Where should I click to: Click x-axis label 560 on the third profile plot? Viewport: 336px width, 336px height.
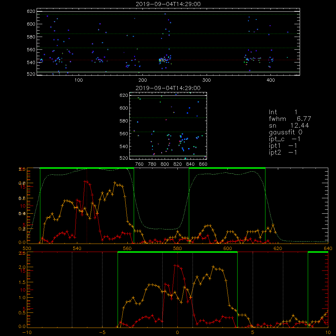127,248
